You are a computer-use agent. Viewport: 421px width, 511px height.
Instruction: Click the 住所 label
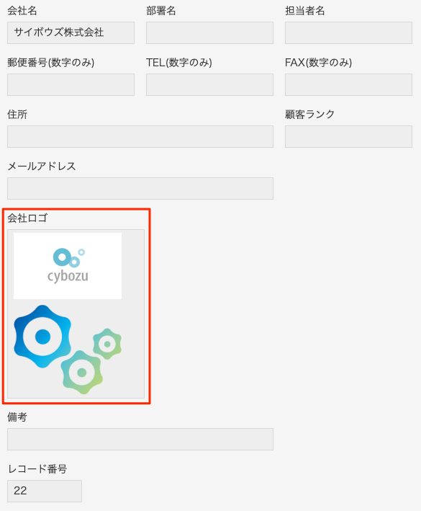[17, 115]
